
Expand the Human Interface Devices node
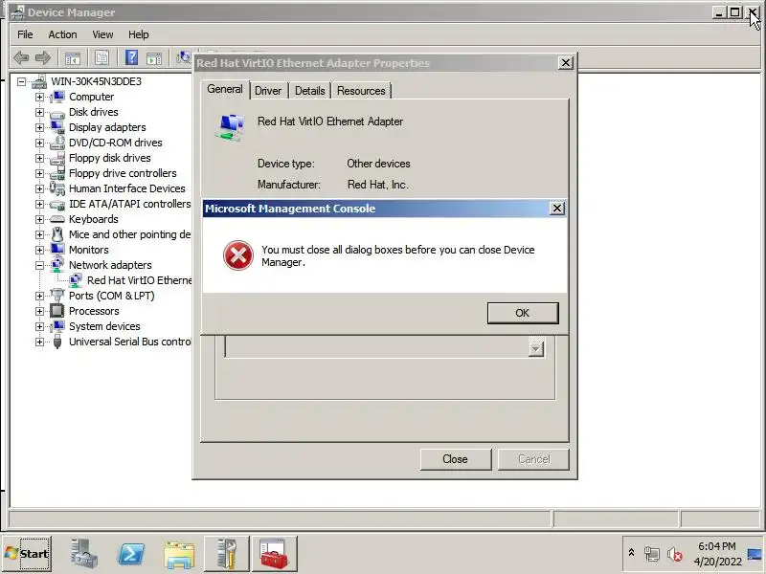[39, 188]
